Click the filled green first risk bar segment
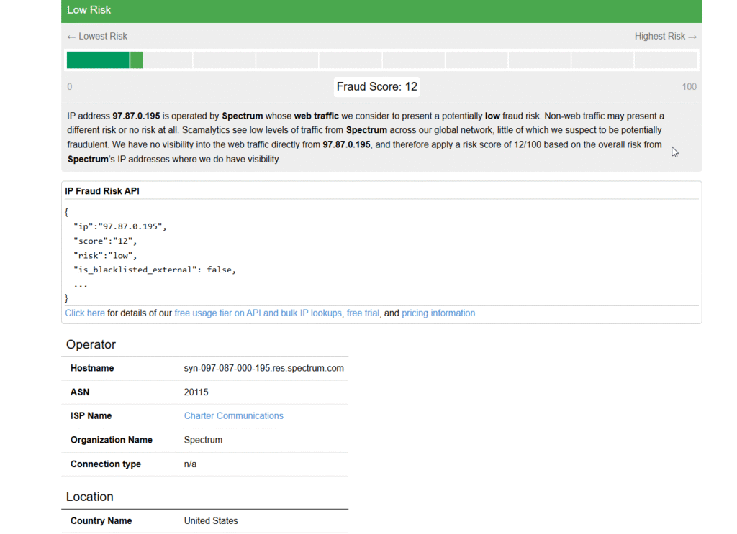Image resolution: width=737 pixels, height=534 pixels. tap(98, 60)
